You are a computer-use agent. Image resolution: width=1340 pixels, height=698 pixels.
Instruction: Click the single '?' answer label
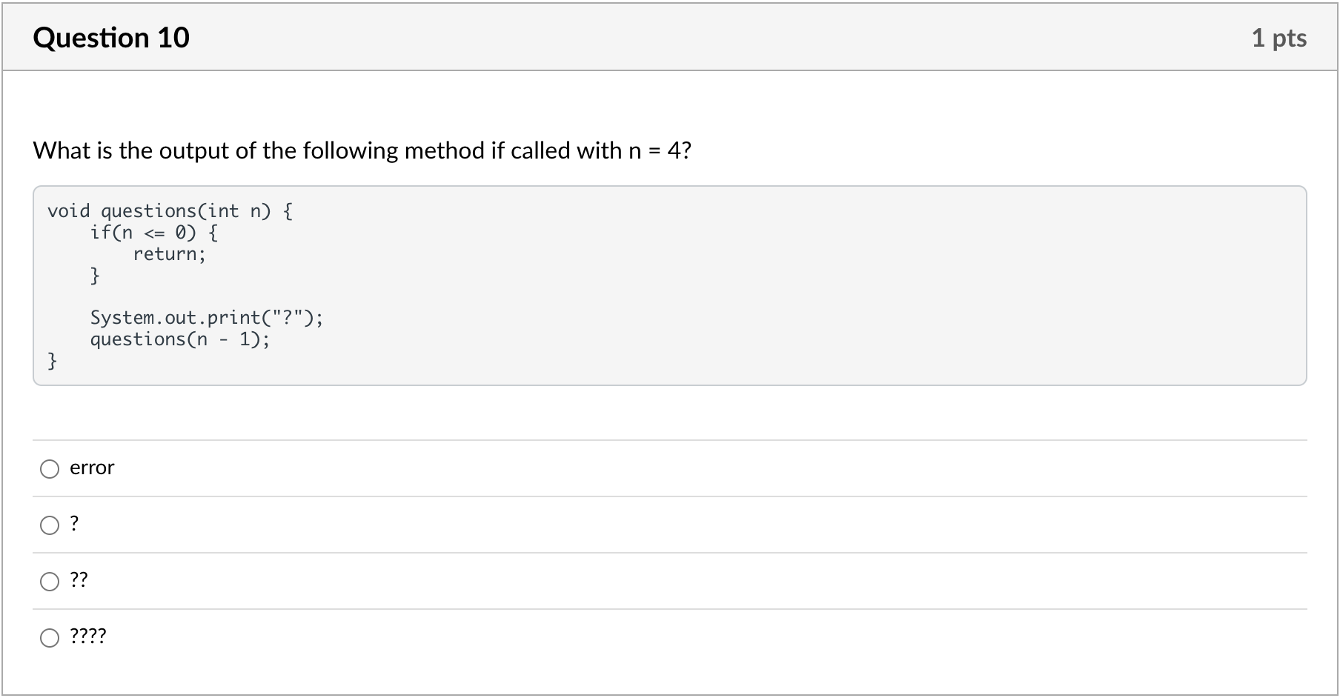coord(74,523)
